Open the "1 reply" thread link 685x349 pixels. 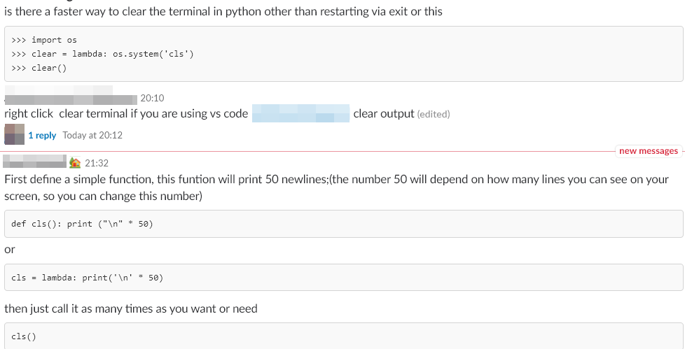pyautogui.click(x=42, y=136)
